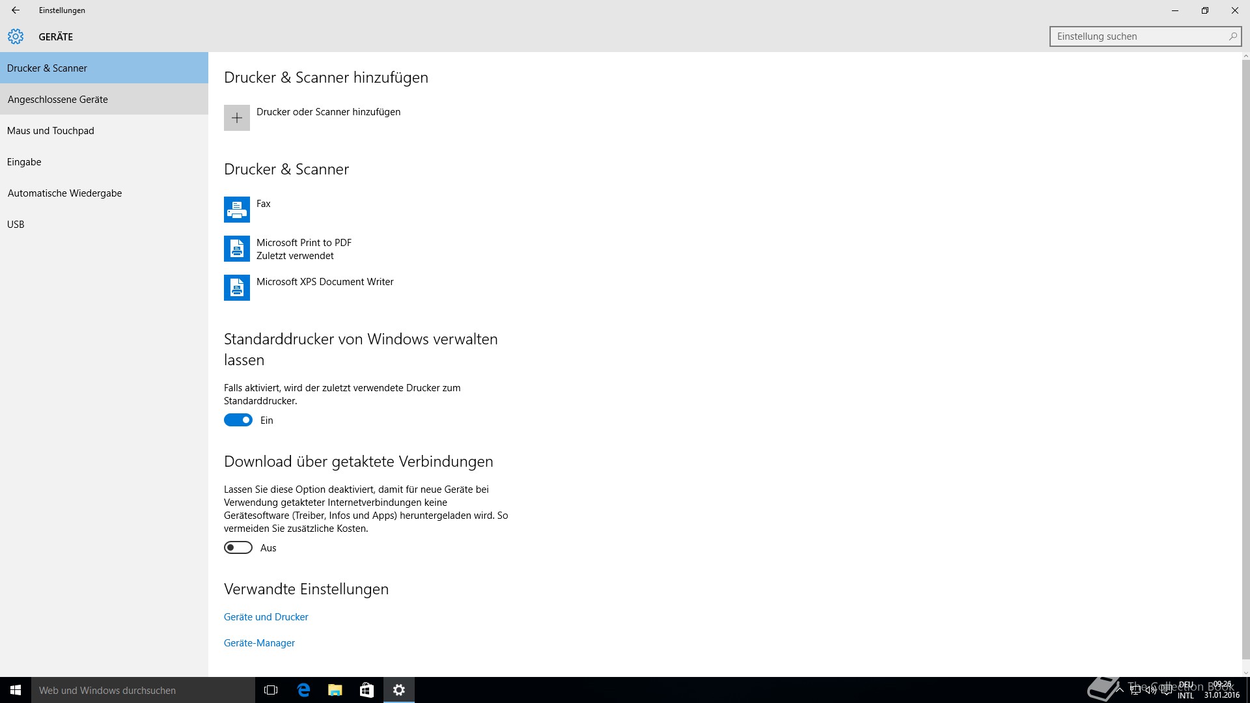This screenshot has width=1250, height=703.
Task: Select the Fax printer icon
Action: 237,210
